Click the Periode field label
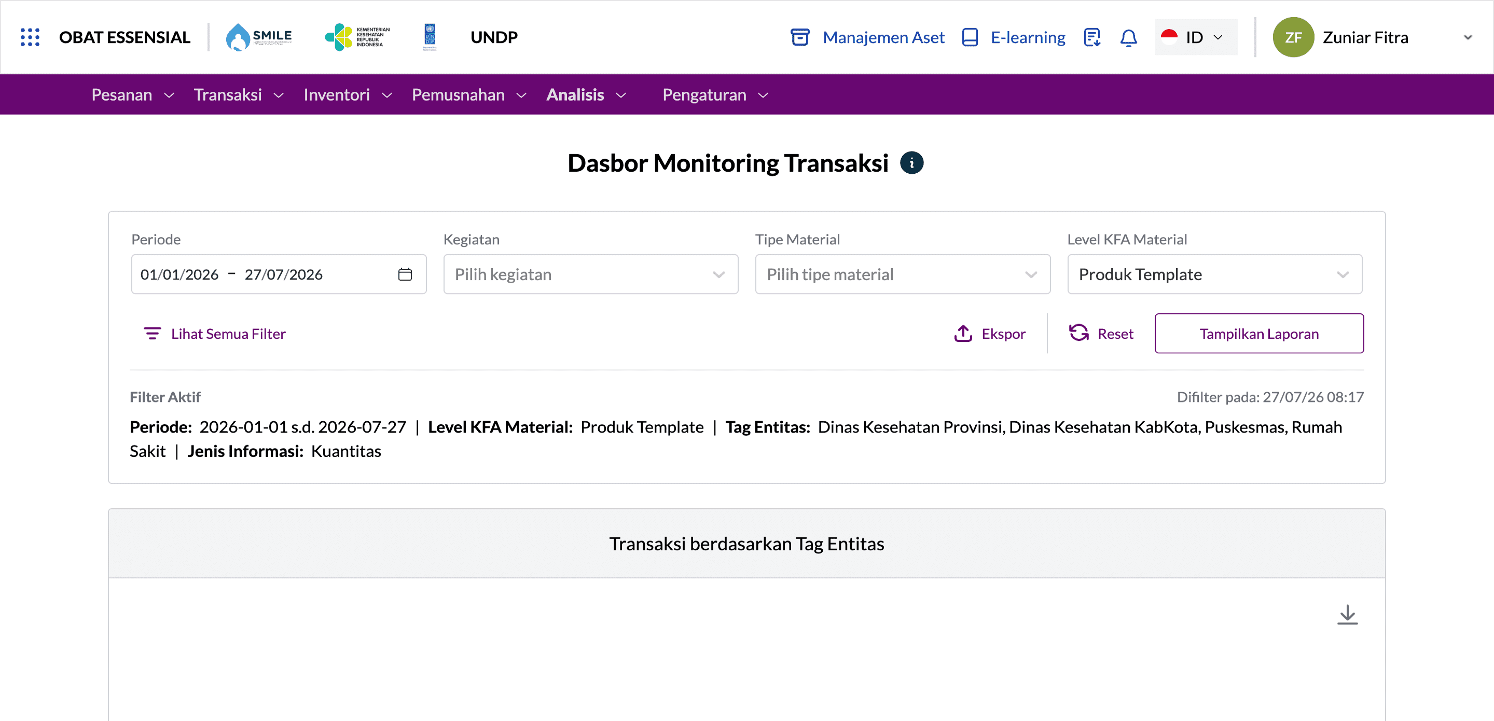Image resolution: width=1494 pixels, height=721 pixels. 156,239
